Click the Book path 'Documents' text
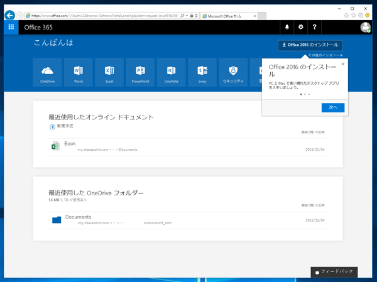The width and height of the screenshot is (377, 282). 128,149
